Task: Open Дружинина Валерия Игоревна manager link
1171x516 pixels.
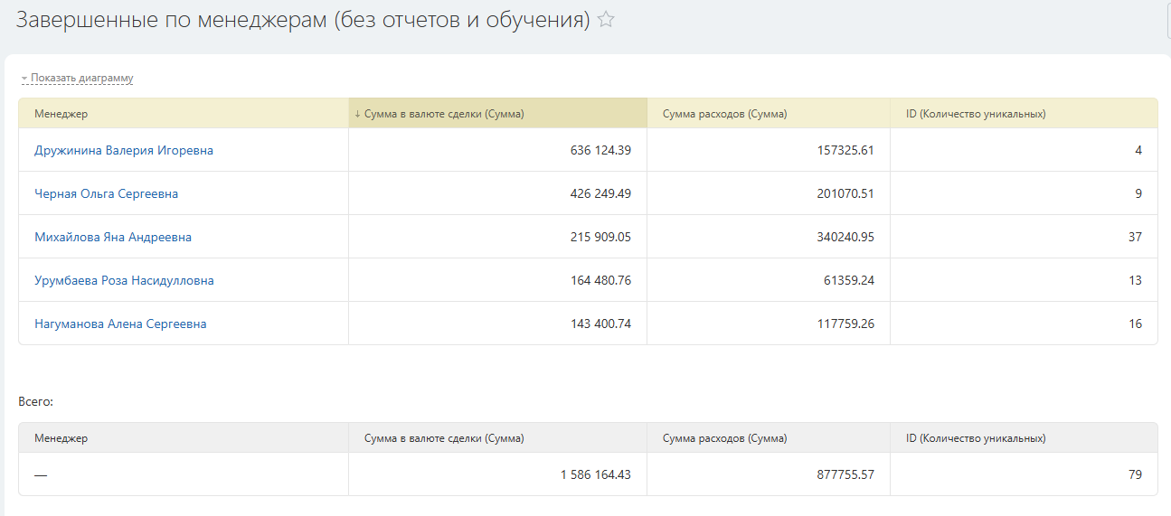Action: click(124, 150)
